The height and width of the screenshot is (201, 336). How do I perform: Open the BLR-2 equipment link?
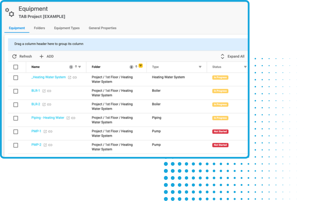[36, 104]
